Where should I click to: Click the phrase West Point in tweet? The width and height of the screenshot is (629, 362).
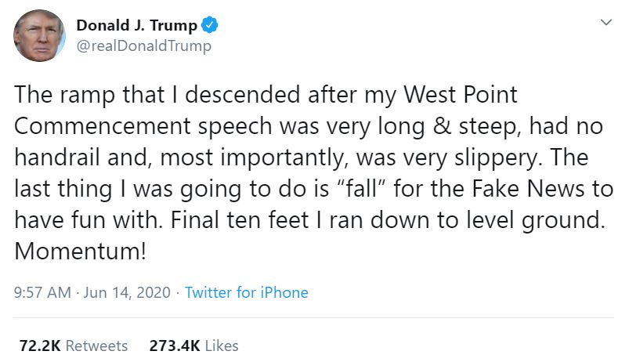(x=460, y=95)
